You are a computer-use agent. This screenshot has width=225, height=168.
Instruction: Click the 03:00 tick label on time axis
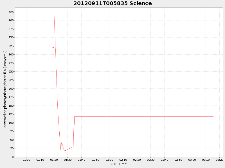192,160
